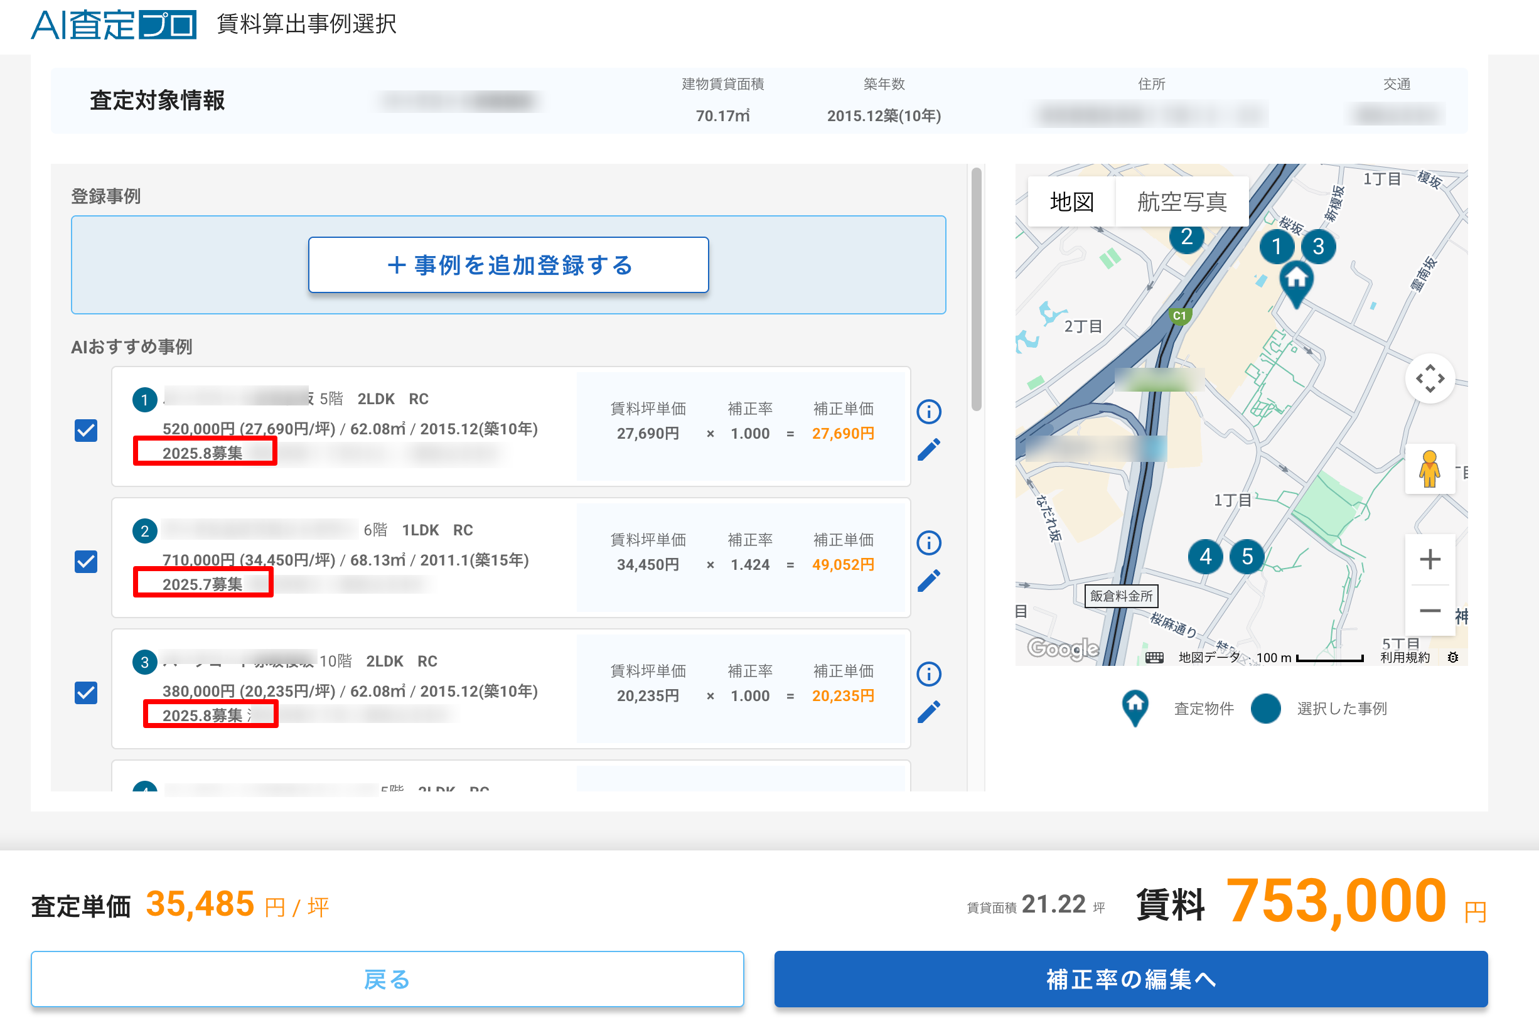Click the 戻る button

(387, 978)
